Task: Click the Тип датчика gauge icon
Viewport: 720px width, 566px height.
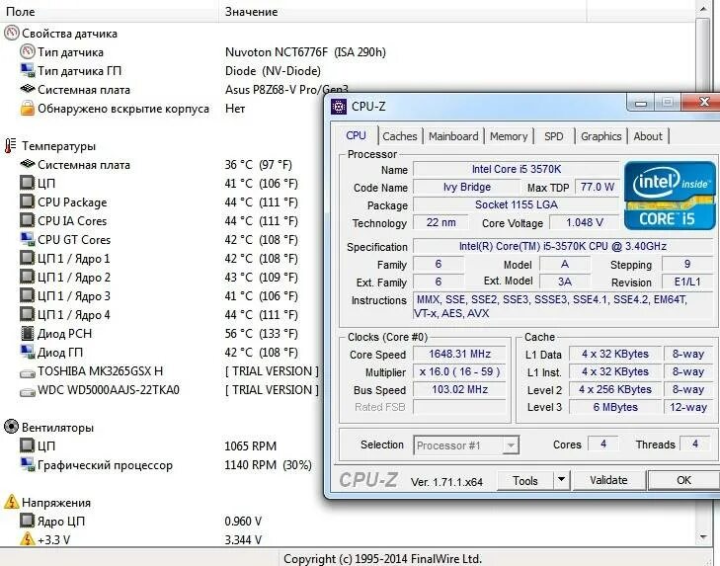Action: coord(28,52)
